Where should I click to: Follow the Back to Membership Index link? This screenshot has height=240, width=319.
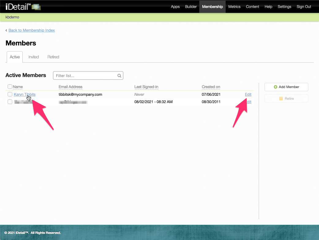pyautogui.click(x=32, y=30)
